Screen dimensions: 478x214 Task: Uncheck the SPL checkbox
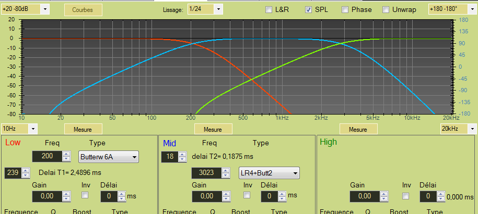pos(308,9)
